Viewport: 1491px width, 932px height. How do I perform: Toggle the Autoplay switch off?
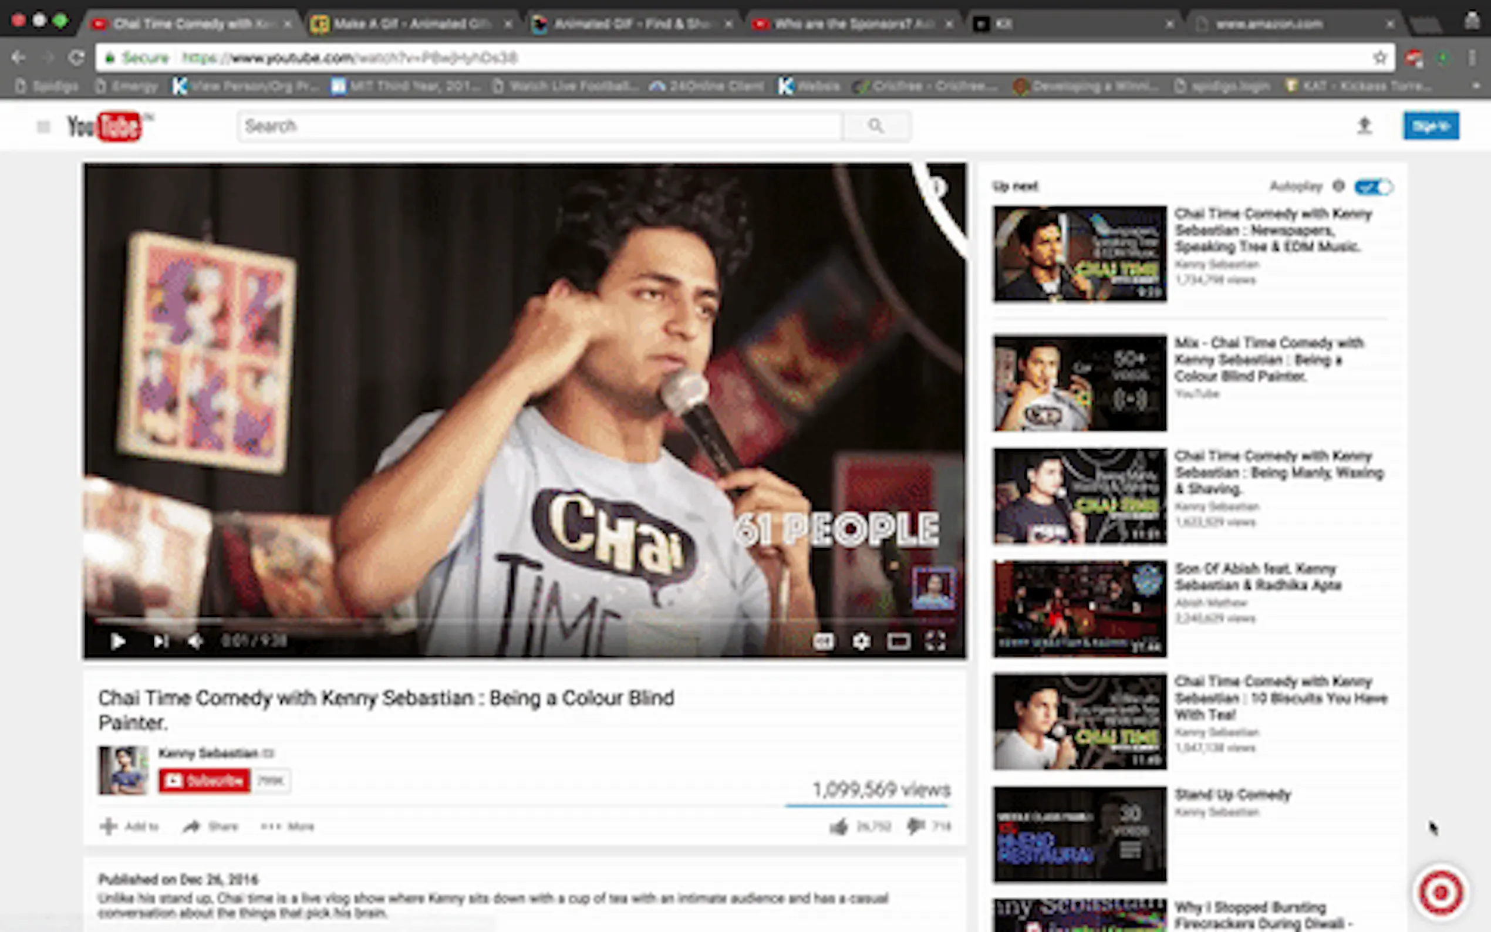(1373, 187)
